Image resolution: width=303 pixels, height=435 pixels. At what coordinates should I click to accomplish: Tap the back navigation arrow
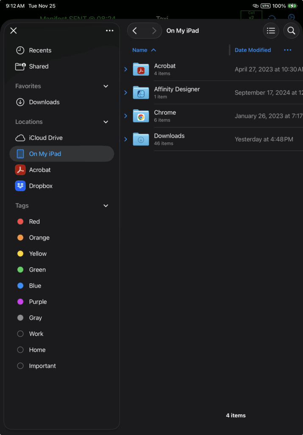coord(135,31)
